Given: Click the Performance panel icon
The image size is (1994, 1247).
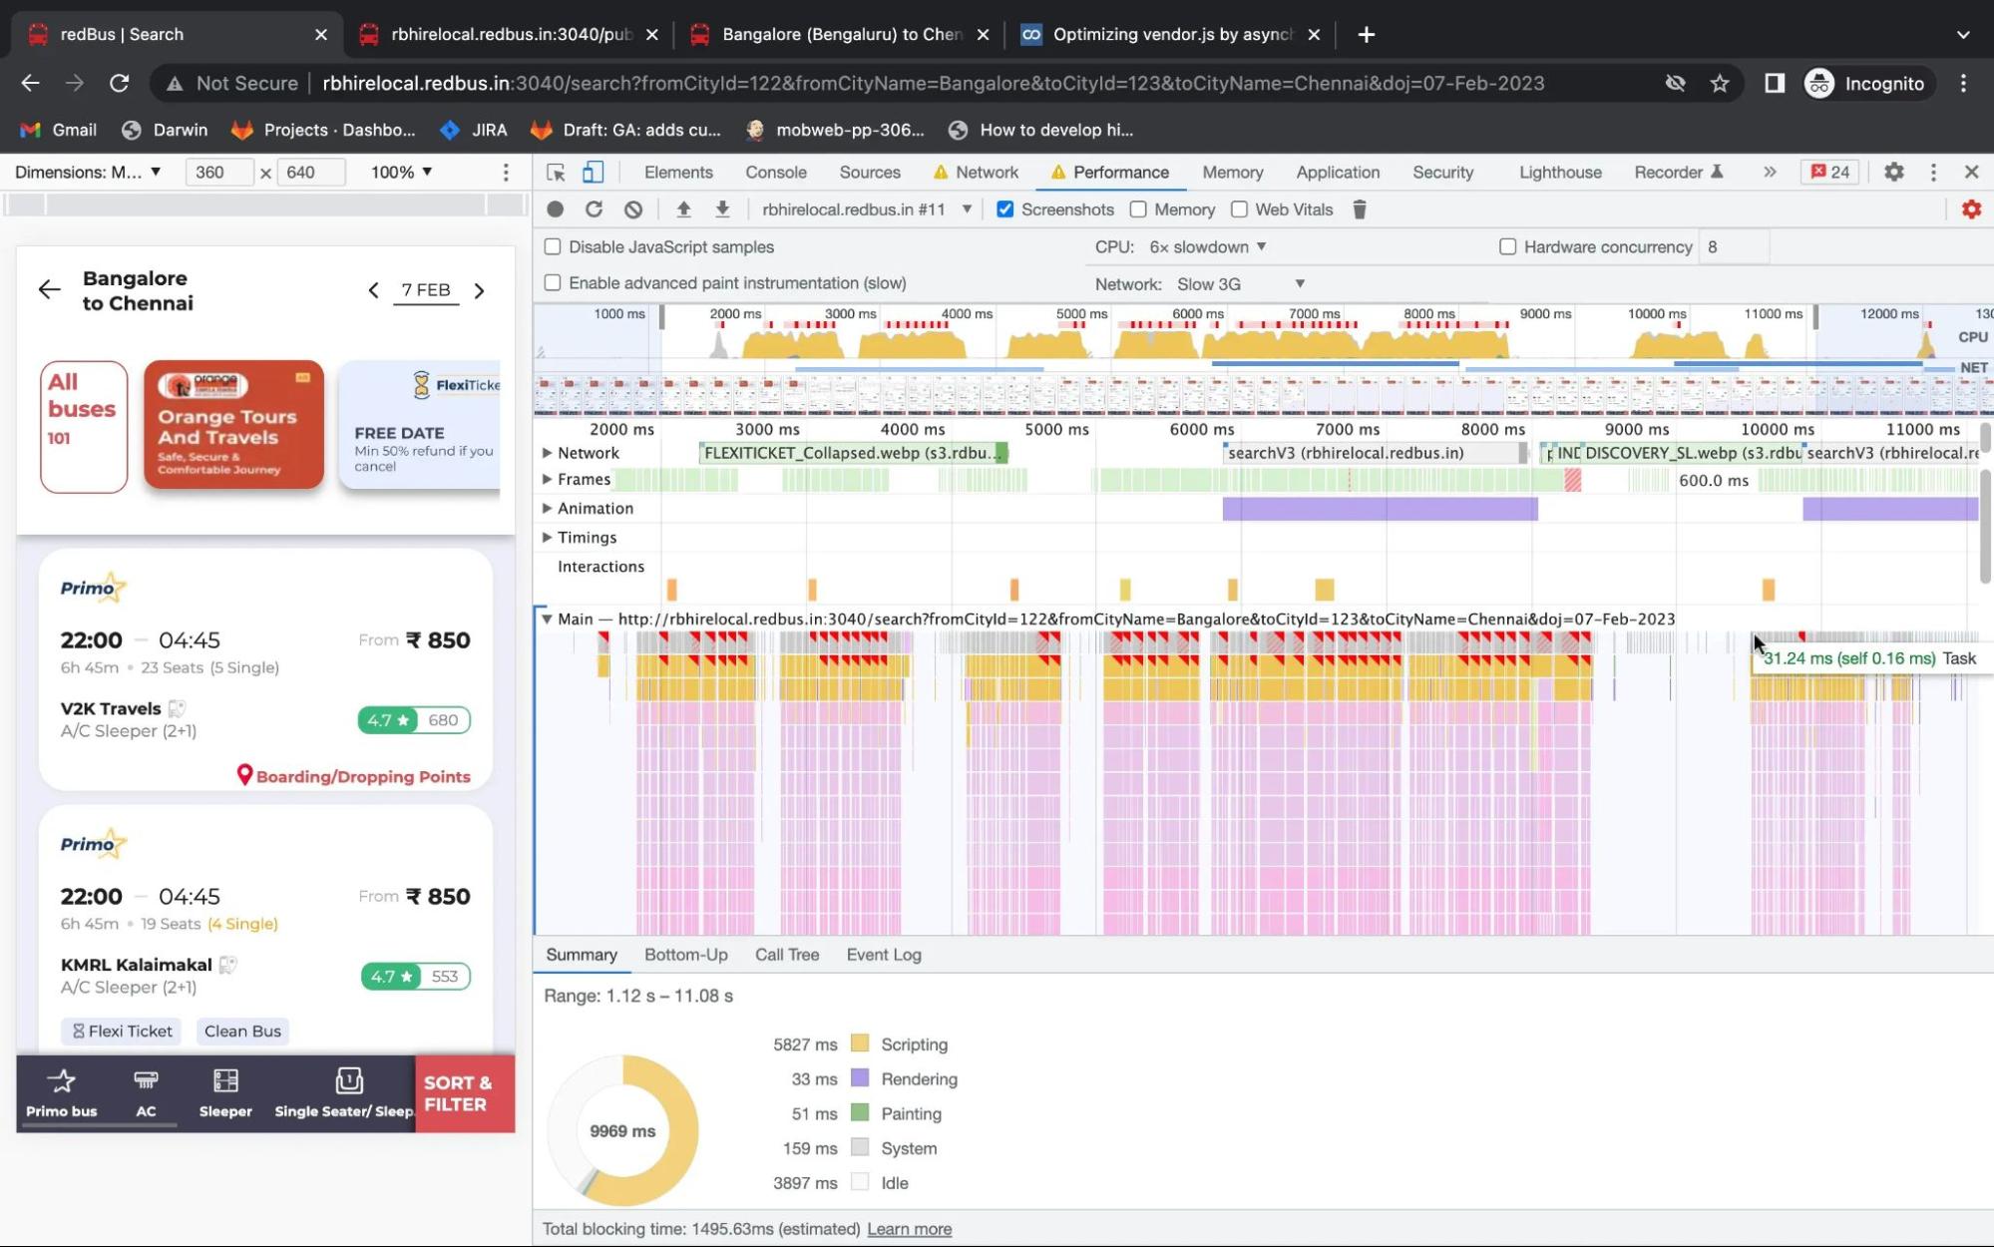Looking at the screenshot, I should 1056,173.
